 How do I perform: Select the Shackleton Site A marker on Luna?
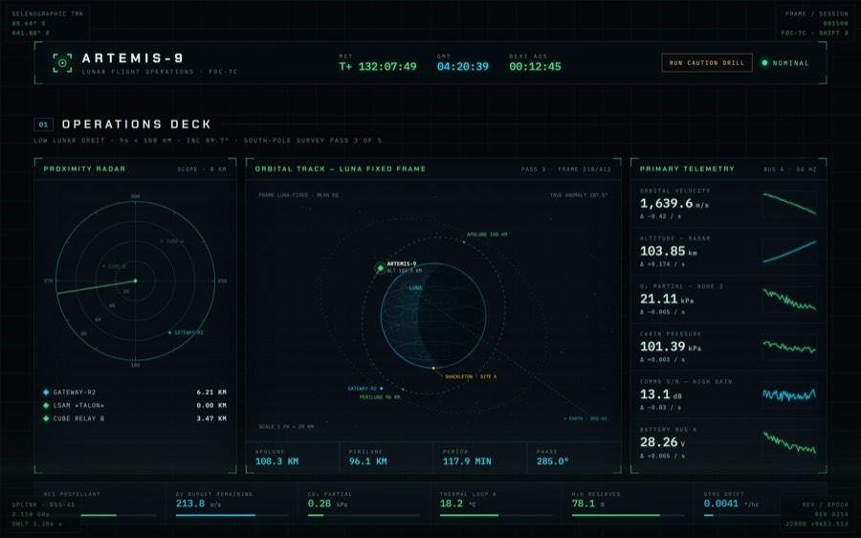(x=433, y=368)
